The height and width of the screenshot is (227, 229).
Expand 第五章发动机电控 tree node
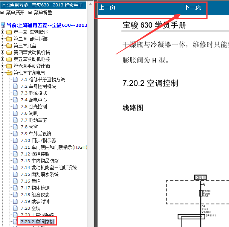[2, 59]
